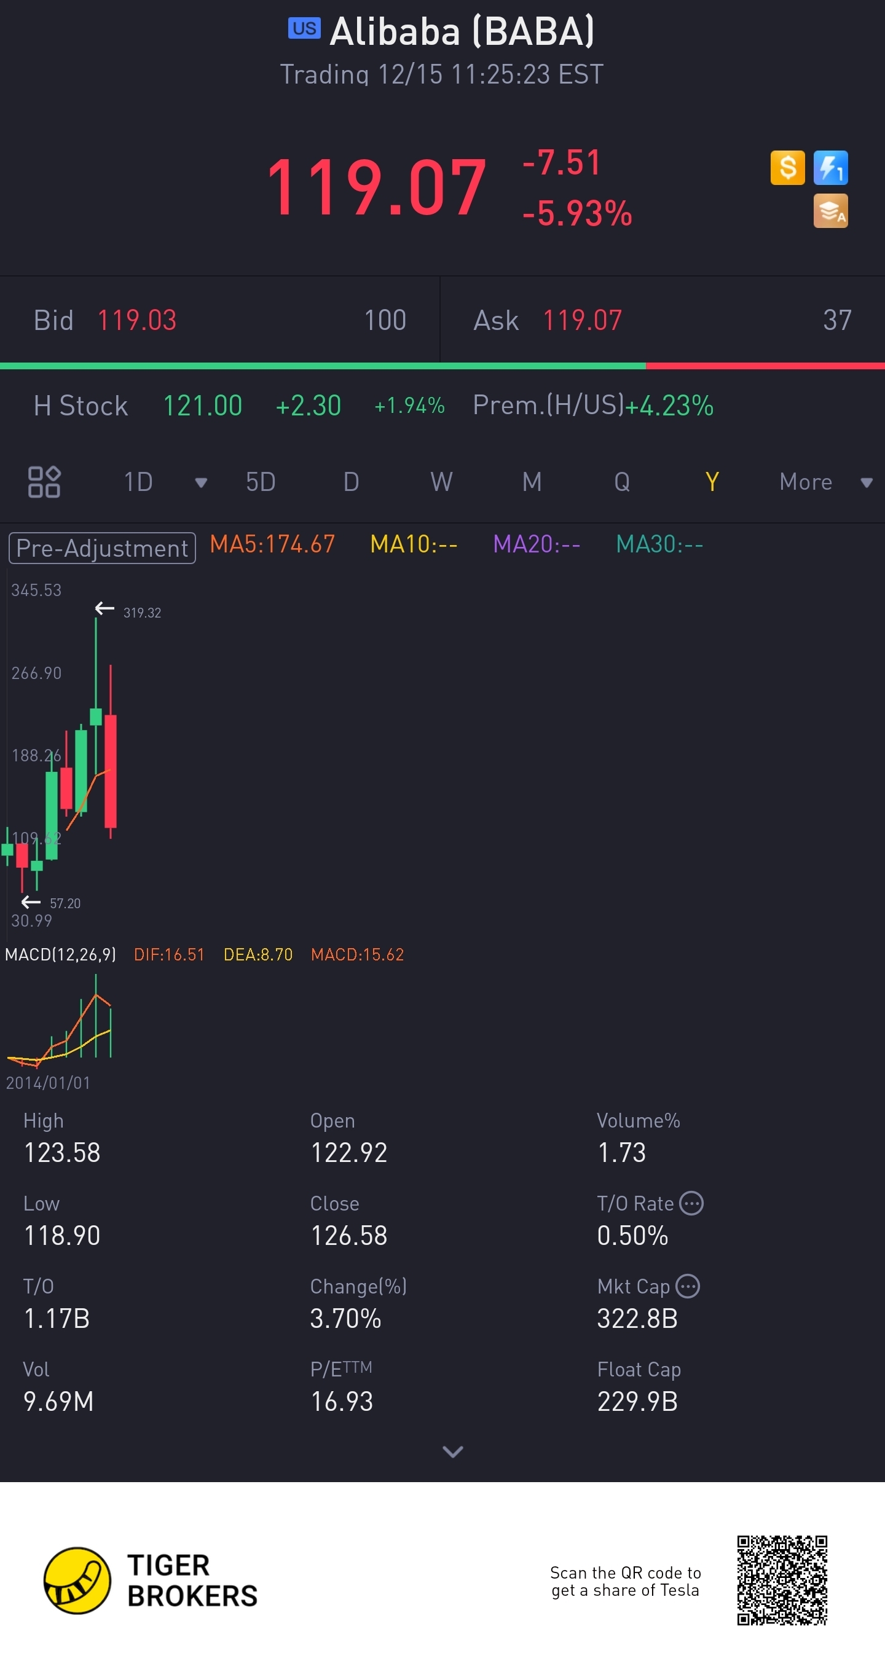Open the H Stock quote 121.00

(x=202, y=406)
